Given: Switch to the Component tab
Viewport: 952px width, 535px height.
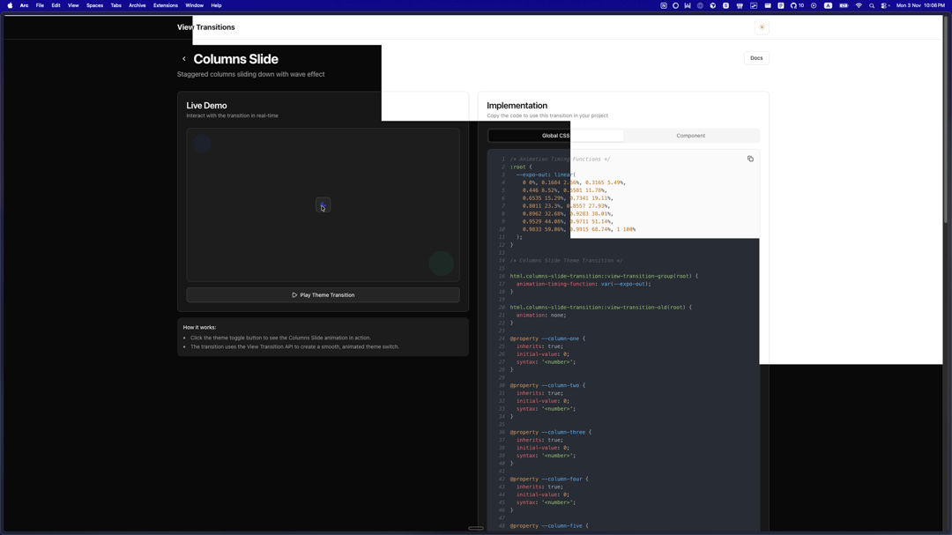Looking at the screenshot, I should click(690, 136).
